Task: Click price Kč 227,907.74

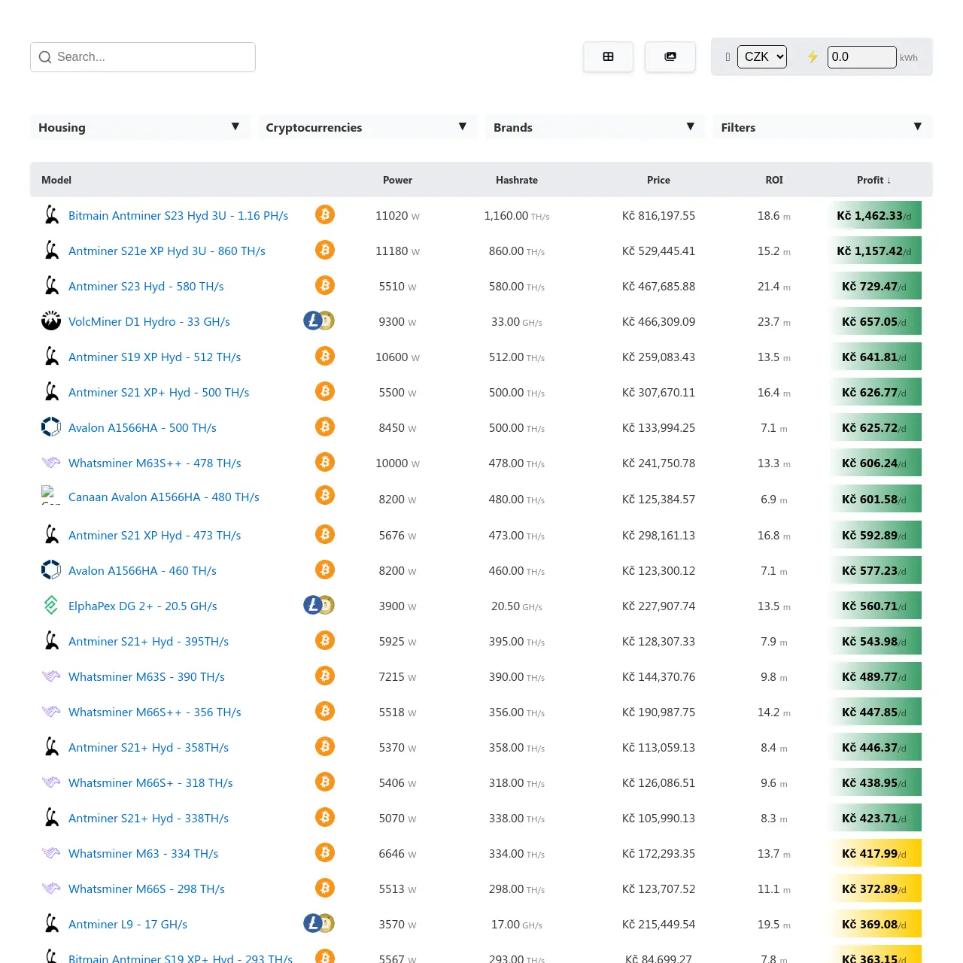Action: (x=658, y=606)
